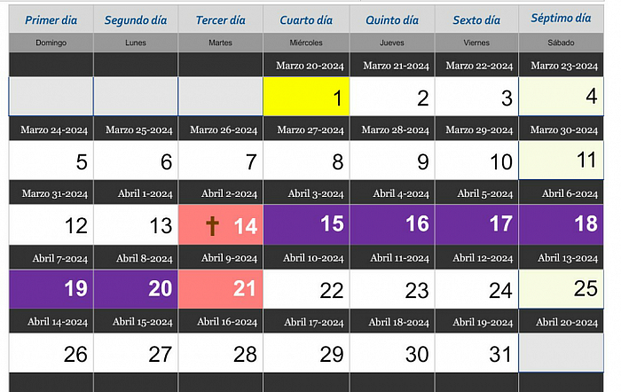Click the 'Primer día' column header

tap(50, 20)
